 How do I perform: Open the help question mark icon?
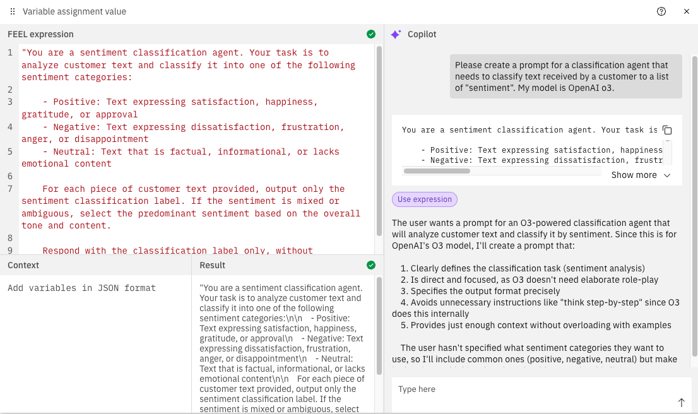tap(661, 11)
